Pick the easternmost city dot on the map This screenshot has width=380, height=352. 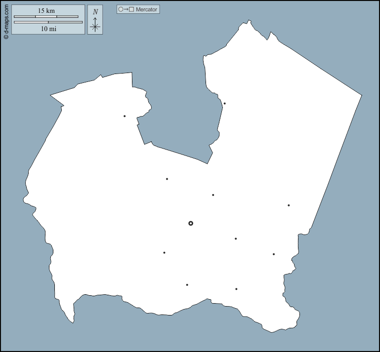[289, 205]
